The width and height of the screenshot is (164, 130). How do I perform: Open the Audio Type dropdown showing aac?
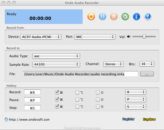pos(56,56)
